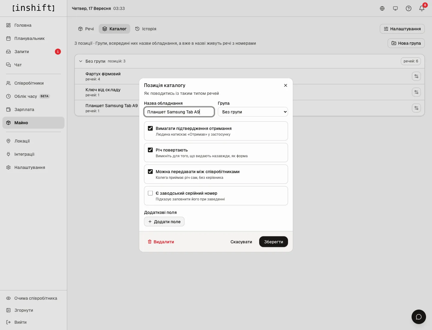Open notifications bell icon

point(422,8)
